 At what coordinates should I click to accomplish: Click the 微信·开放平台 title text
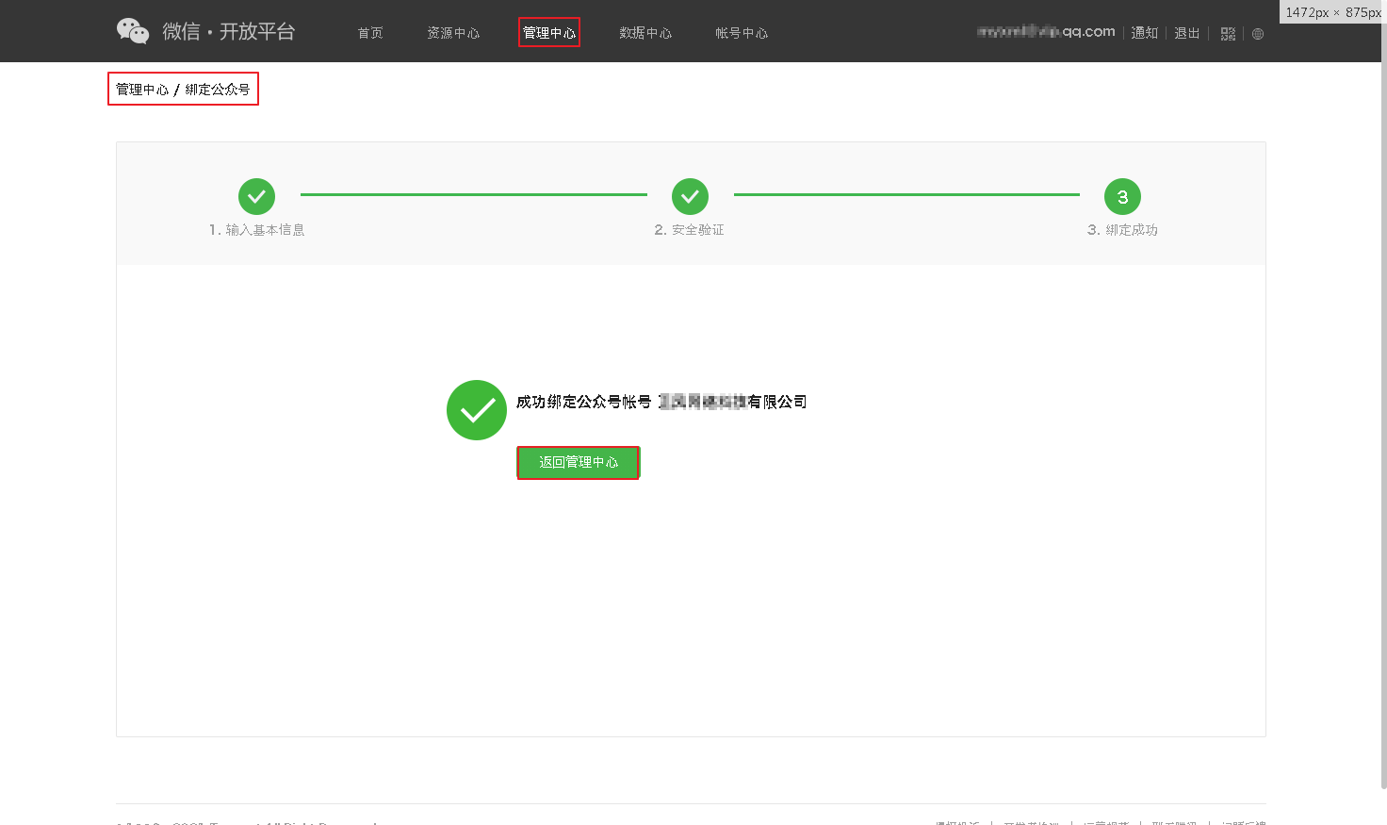pyautogui.click(x=229, y=32)
